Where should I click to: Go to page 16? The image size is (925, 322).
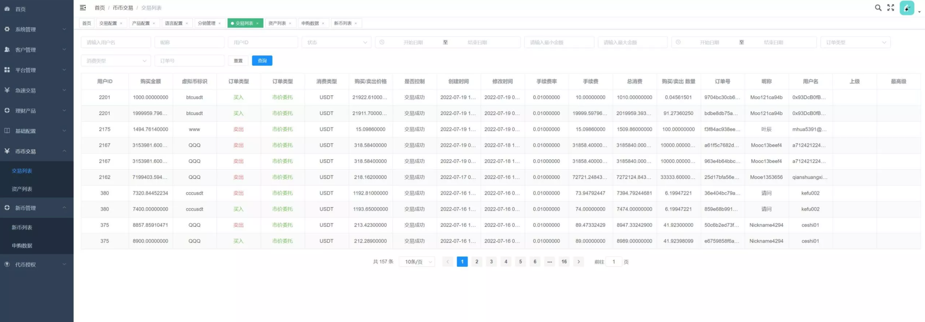coord(564,262)
